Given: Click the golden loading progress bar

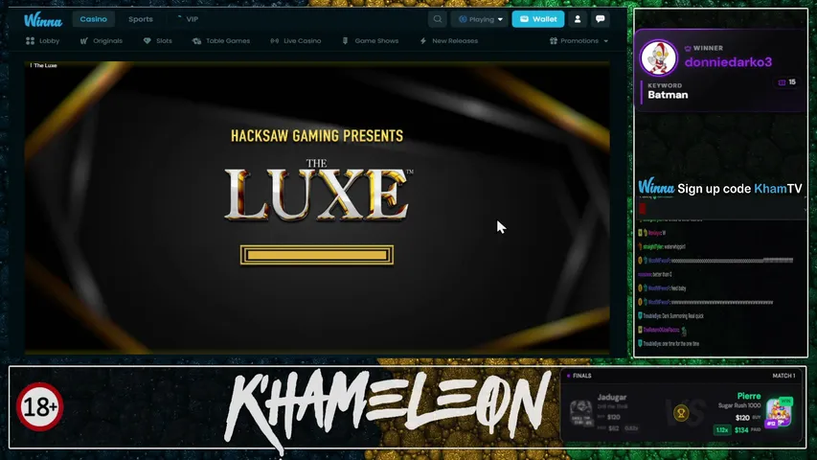Looking at the screenshot, I should pyautogui.click(x=317, y=255).
